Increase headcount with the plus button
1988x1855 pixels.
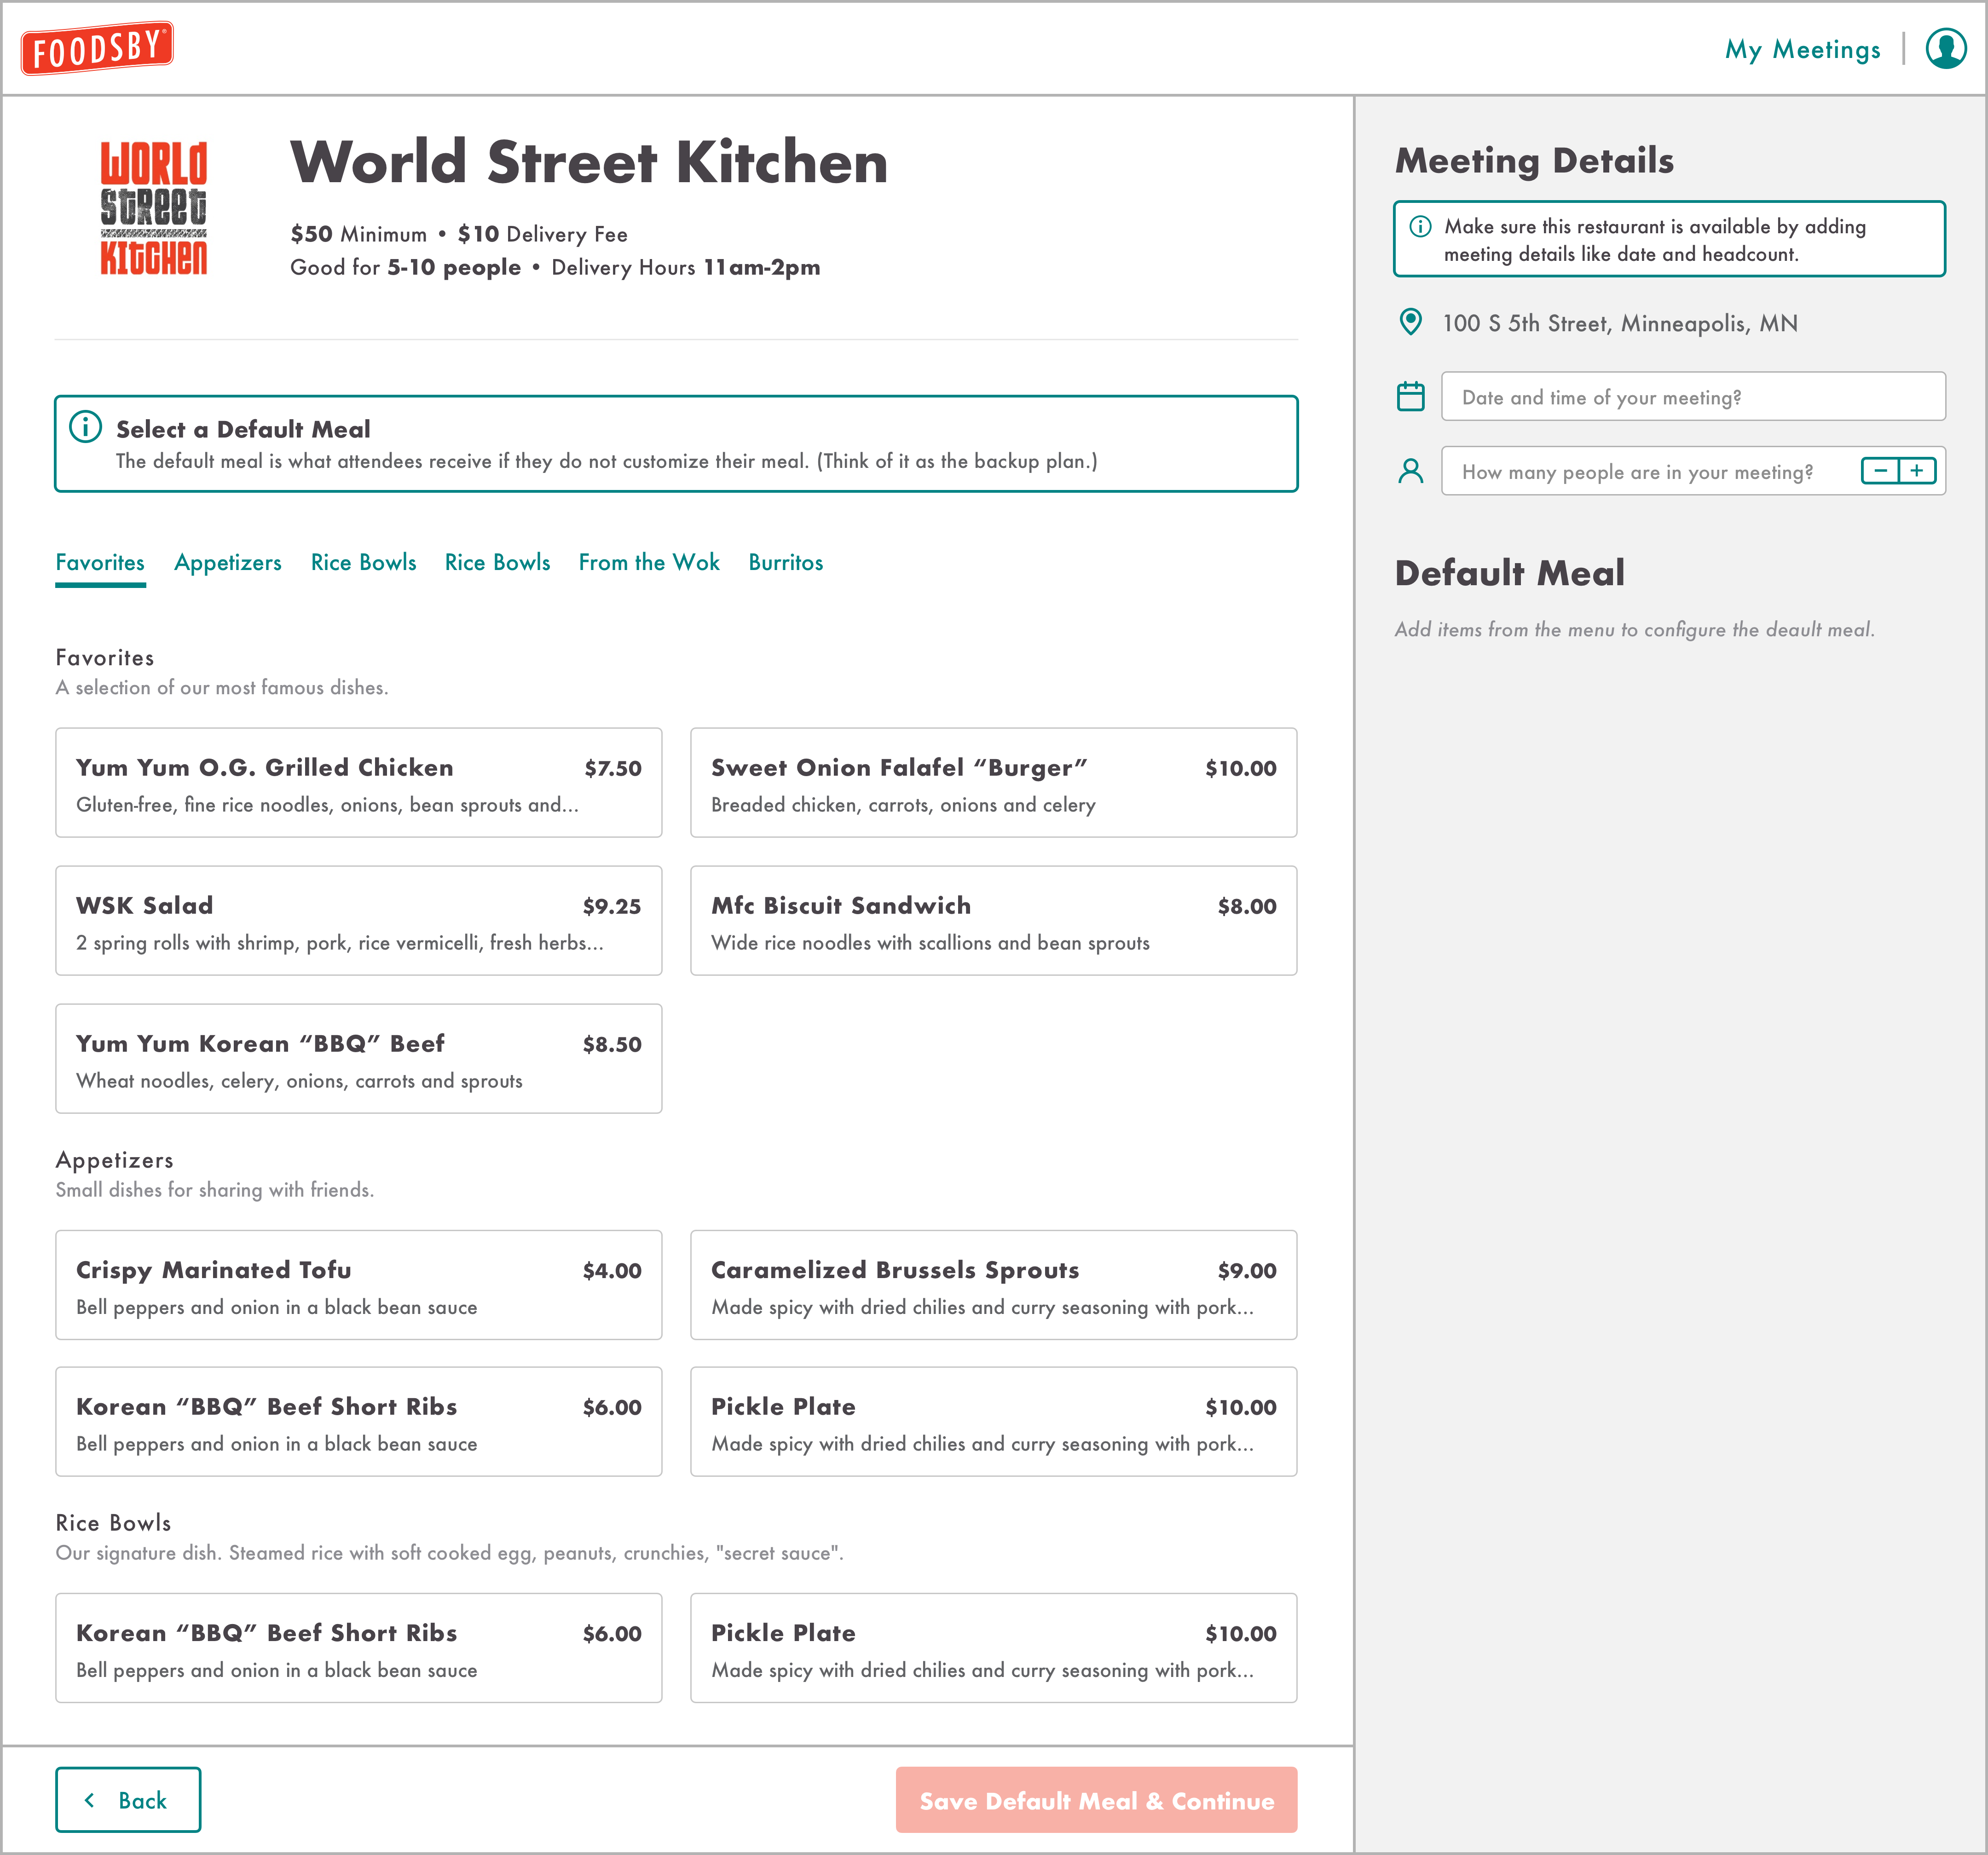point(1917,471)
